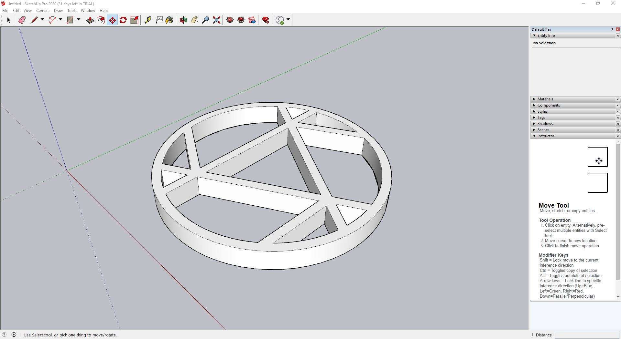Image resolution: width=621 pixels, height=339 pixels.
Task: Expand the Styles panel
Action: pos(542,111)
